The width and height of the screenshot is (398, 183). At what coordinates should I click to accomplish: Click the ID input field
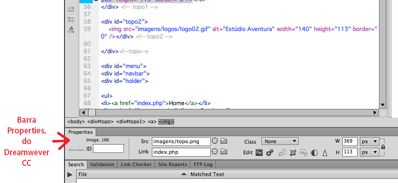(x=108, y=149)
